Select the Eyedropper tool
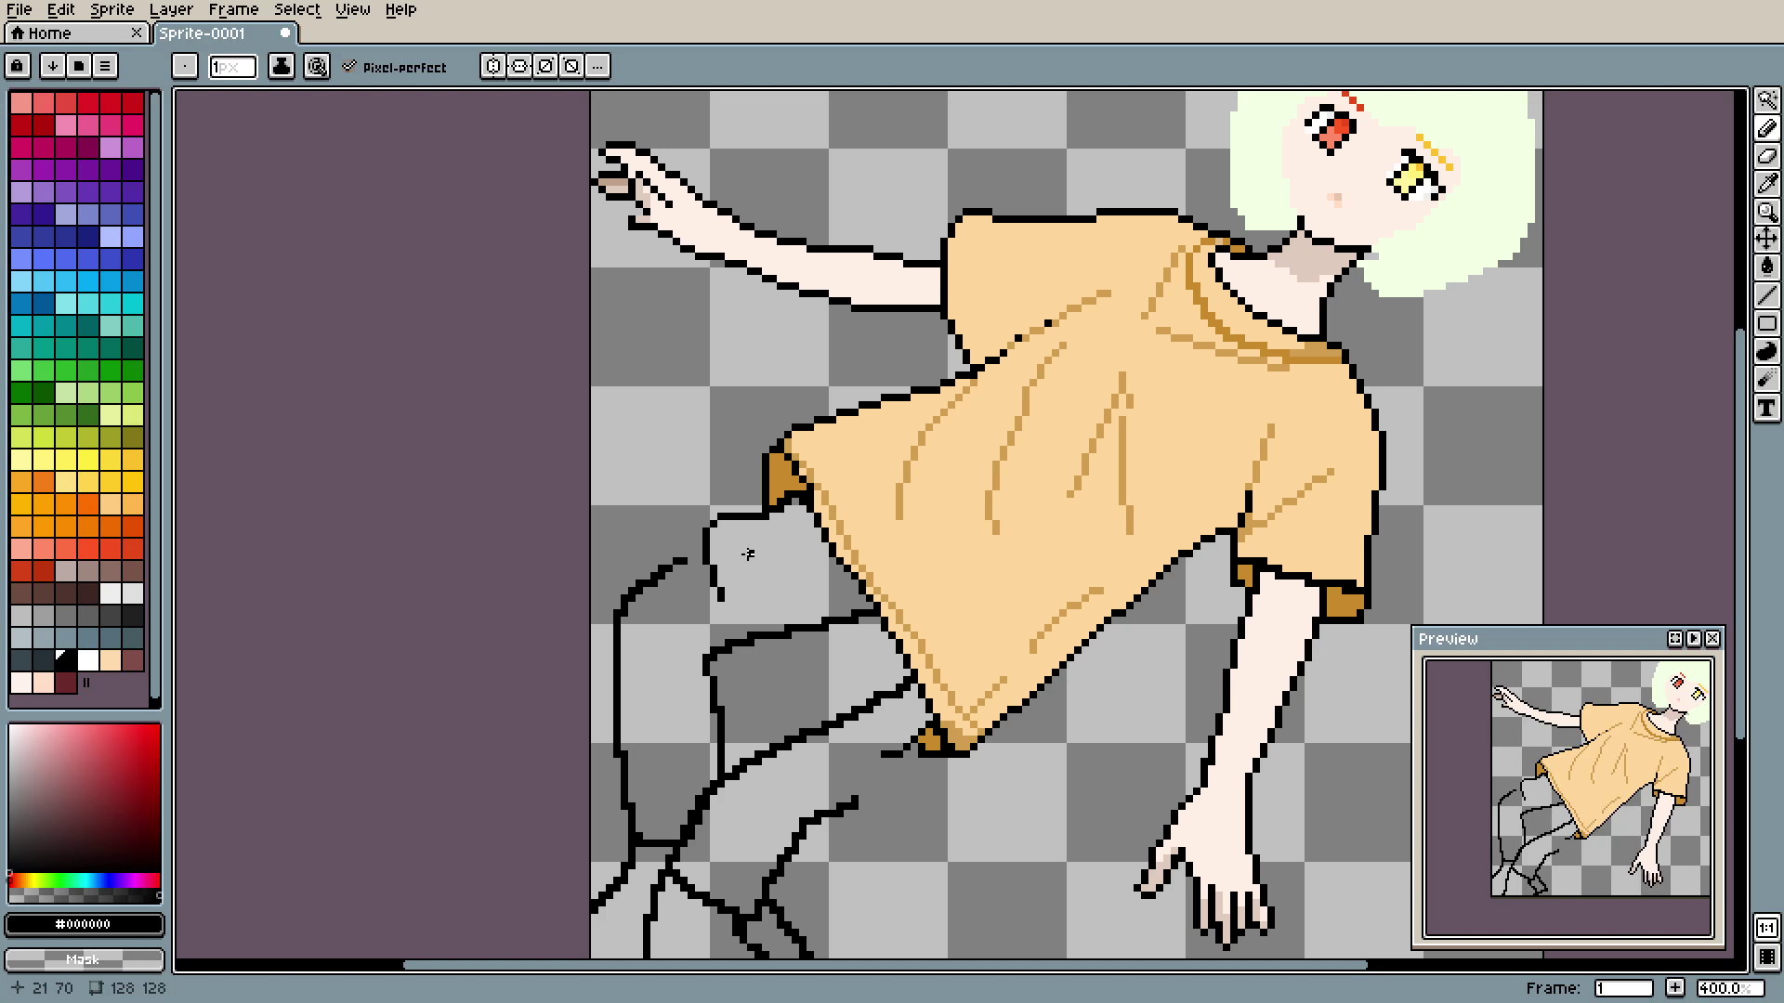This screenshot has height=1003, width=1784. (1766, 184)
